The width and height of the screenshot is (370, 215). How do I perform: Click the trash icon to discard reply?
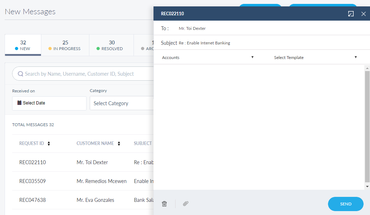(164, 204)
